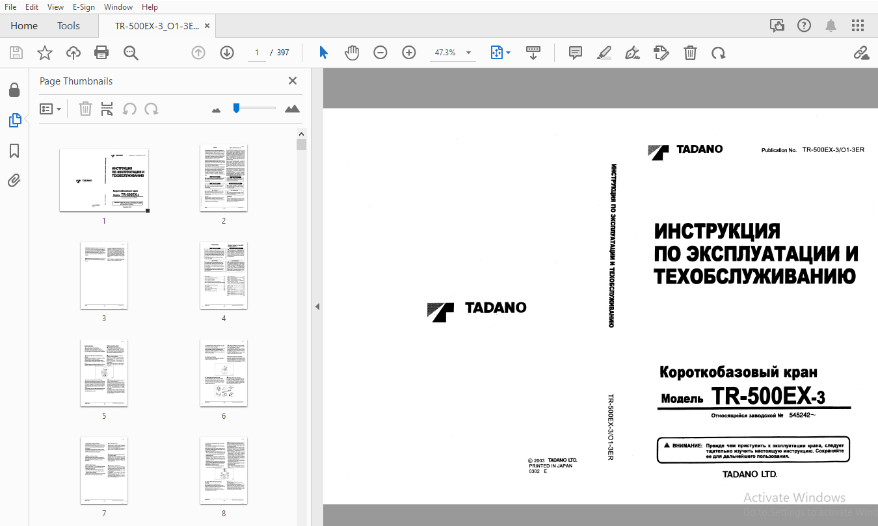Screen dimensions: 878x526
Task: Add a comment with the speech bubble icon
Action: click(x=576, y=53)
